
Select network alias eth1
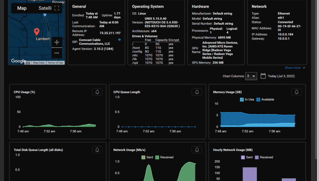pyautogui.click(x=281, y=18)
